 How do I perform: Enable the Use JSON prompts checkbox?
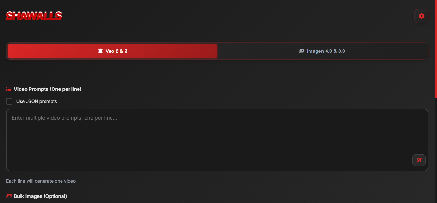pyautogui.click(x=10, y=101)
